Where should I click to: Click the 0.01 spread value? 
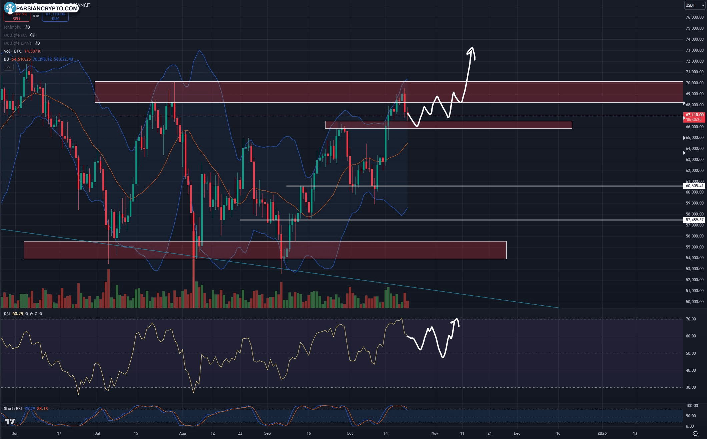[36, 16]
